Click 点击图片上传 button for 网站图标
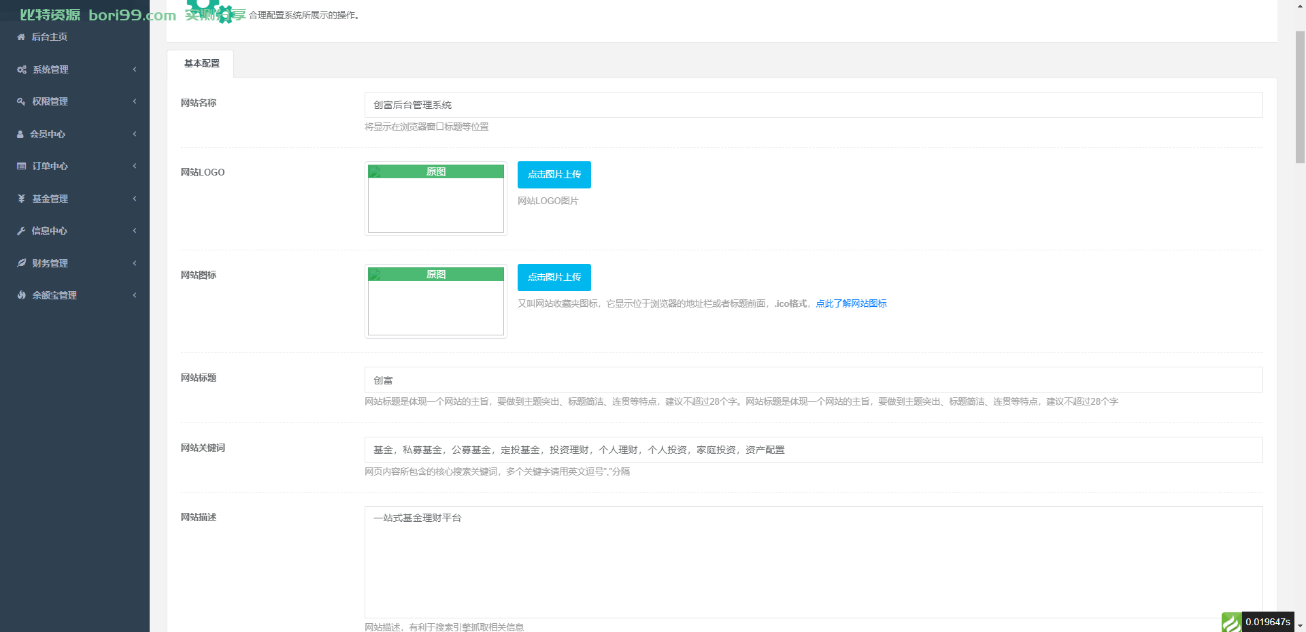 click(554, 278)
